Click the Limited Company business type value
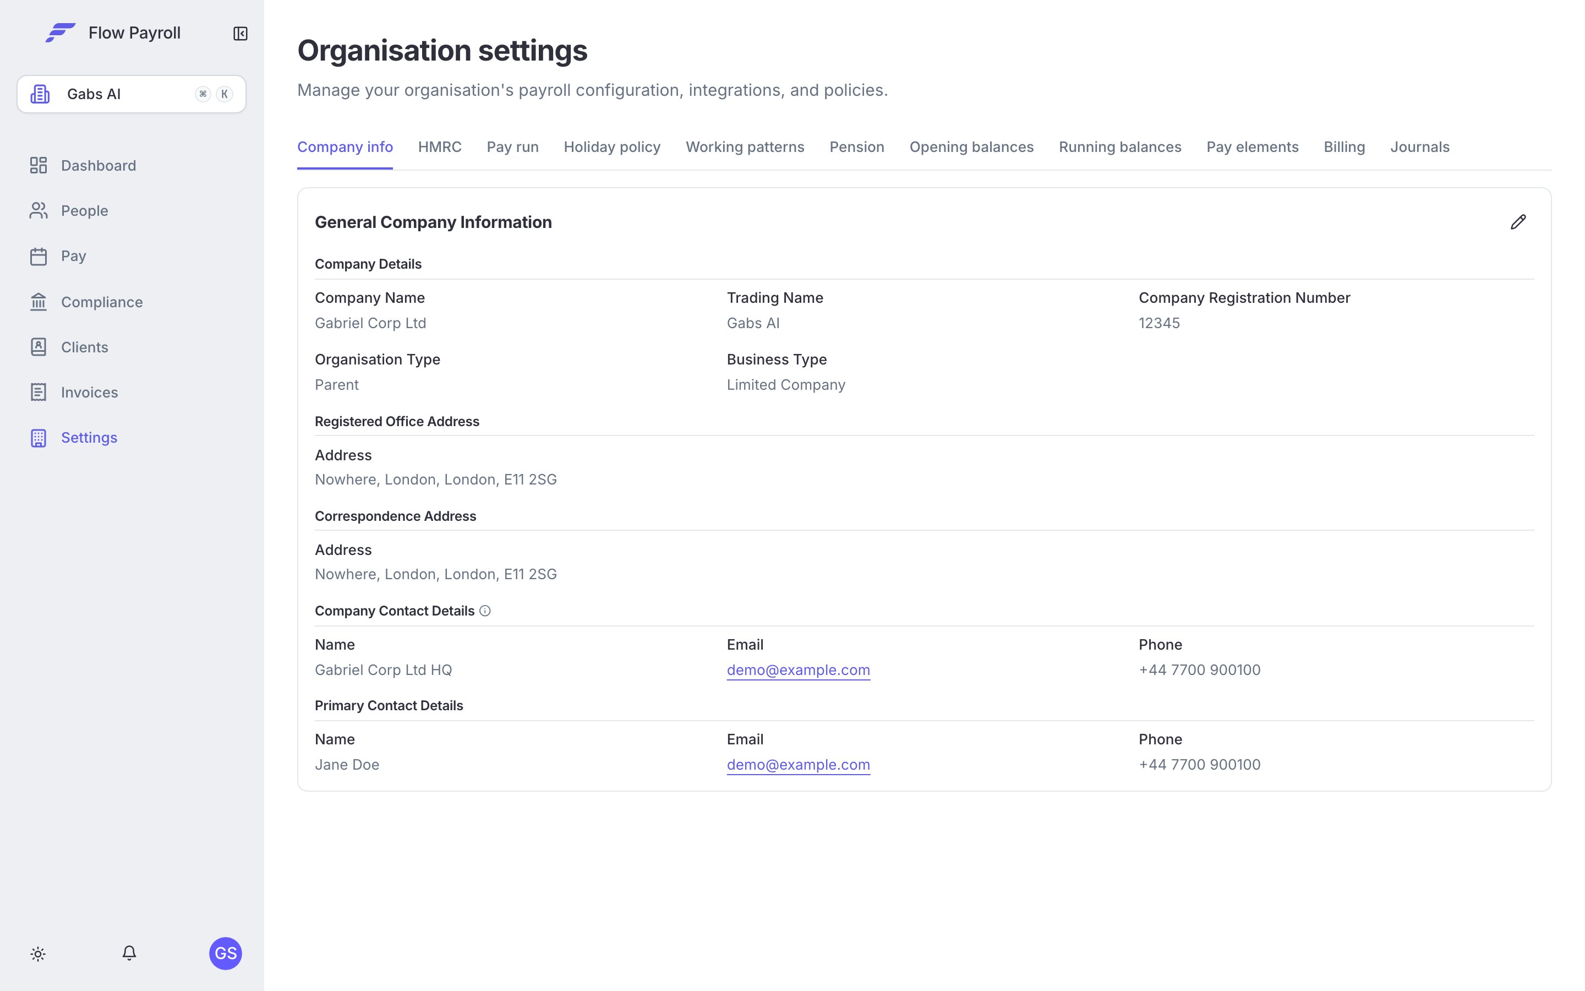This screenshot has height=991, width=1585. point(786,385)
